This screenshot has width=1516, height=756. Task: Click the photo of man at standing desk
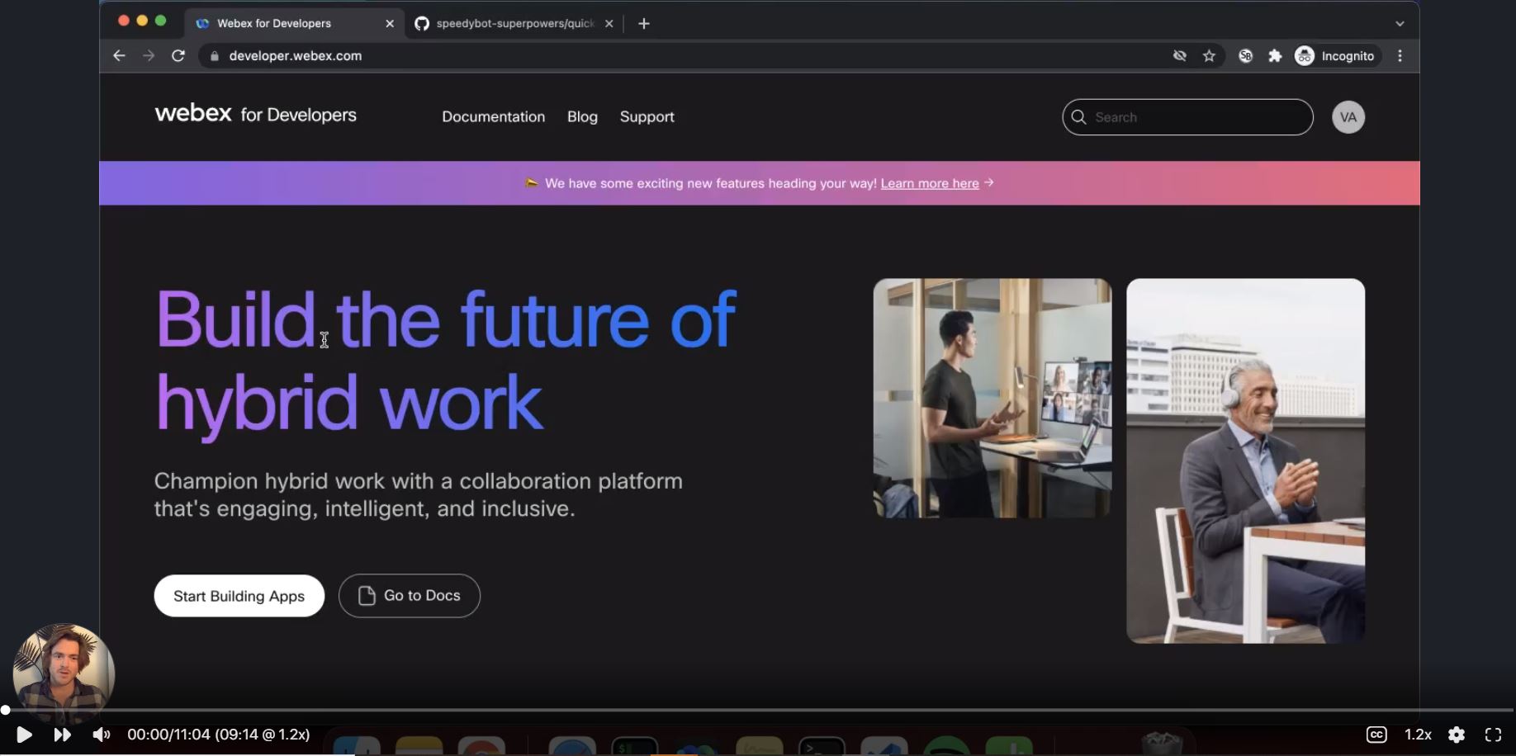pos(993,398)
